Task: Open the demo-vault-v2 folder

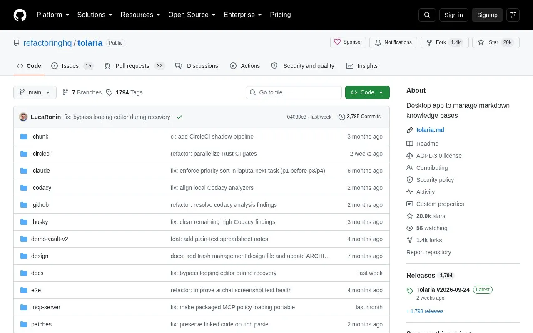Action: pyautogui.click(x=50, y=239)
